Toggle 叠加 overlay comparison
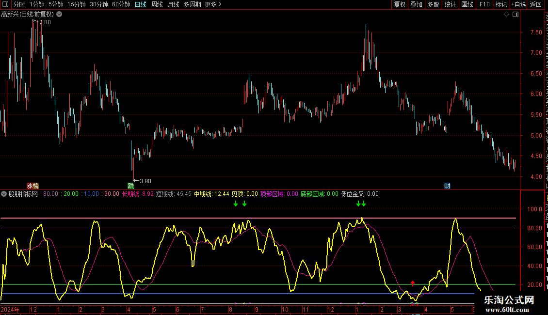 tap(416, 4)
